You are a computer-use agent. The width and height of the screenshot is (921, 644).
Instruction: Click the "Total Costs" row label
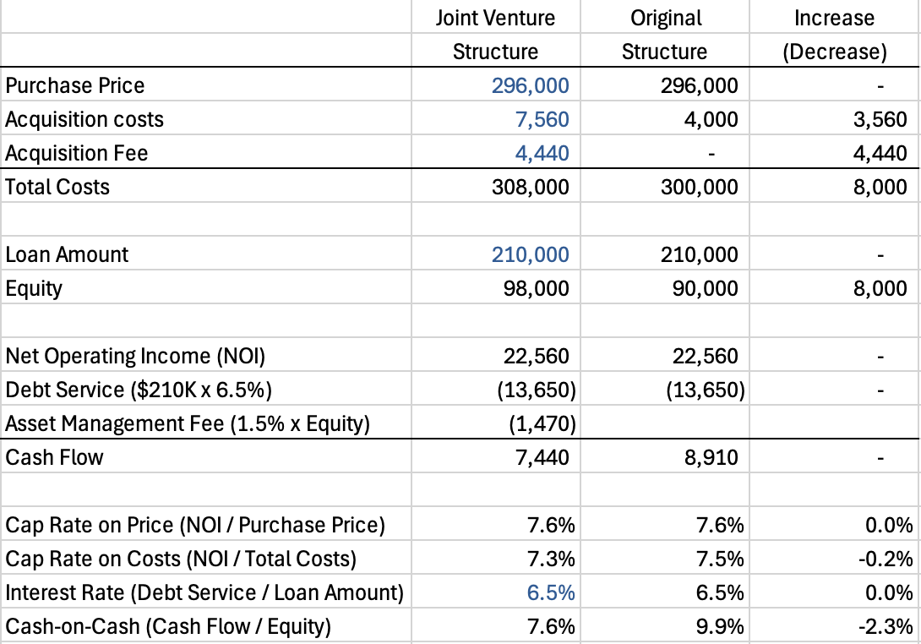(x=57, y=187)
